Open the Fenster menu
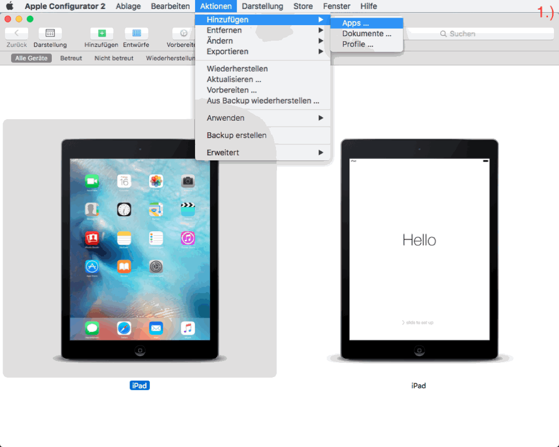The image size is (559, 447). (x=336, y=6)
